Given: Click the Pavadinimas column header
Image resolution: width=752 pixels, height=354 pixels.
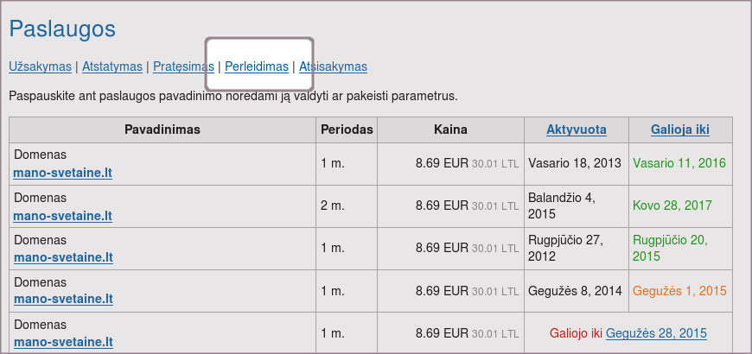Looking at the screenshot, I should (163, 130).
